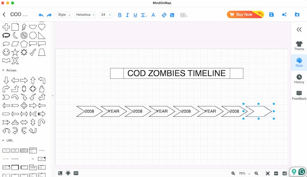307x177 pixels.
Task: Click the Grammarly icon
Action: [302, 172]
